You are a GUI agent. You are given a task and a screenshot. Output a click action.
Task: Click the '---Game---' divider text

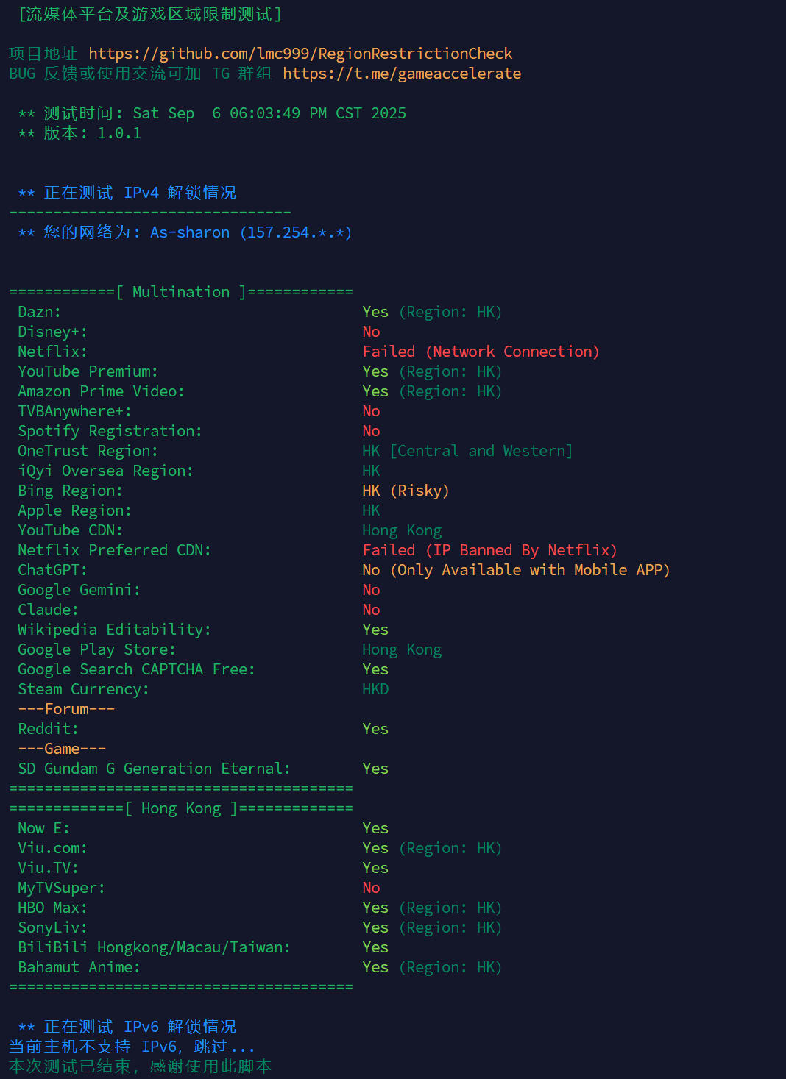pos(62,749)
